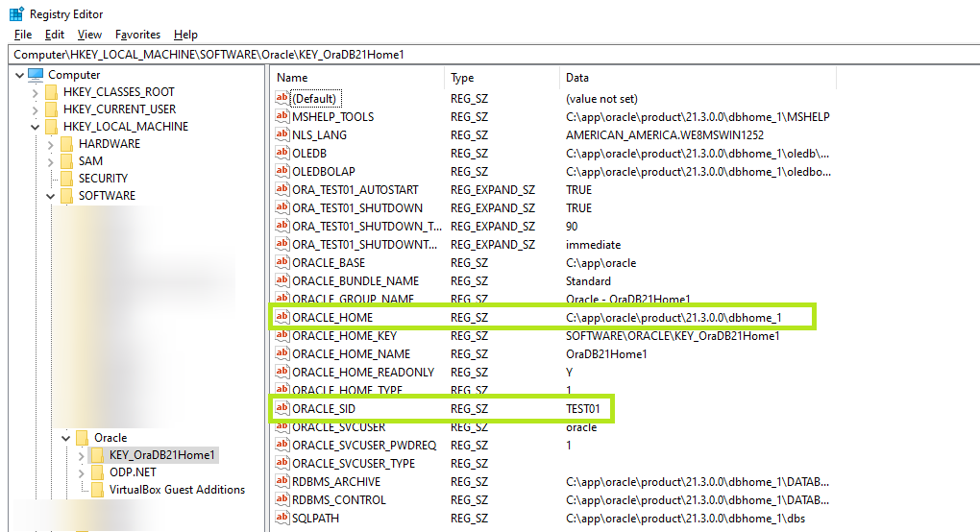
Task: Click the ORACLE_HOME_KEY value icon
Action: [x=282, y=335]
